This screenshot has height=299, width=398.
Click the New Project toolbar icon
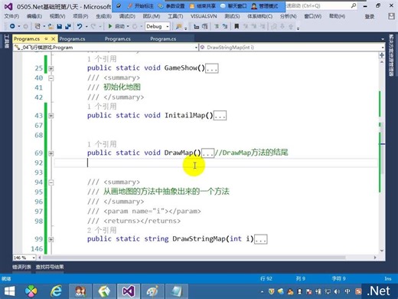(38, 26)
